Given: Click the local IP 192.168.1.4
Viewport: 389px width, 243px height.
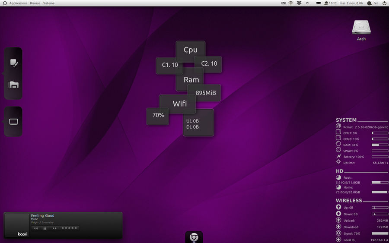Looking at the screenshot, I should point(379,240).
